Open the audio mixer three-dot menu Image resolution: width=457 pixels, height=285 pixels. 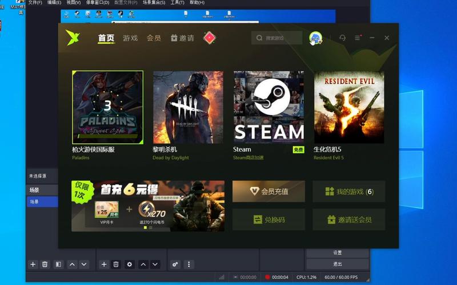pyautogui.click(x=189, y=264)
